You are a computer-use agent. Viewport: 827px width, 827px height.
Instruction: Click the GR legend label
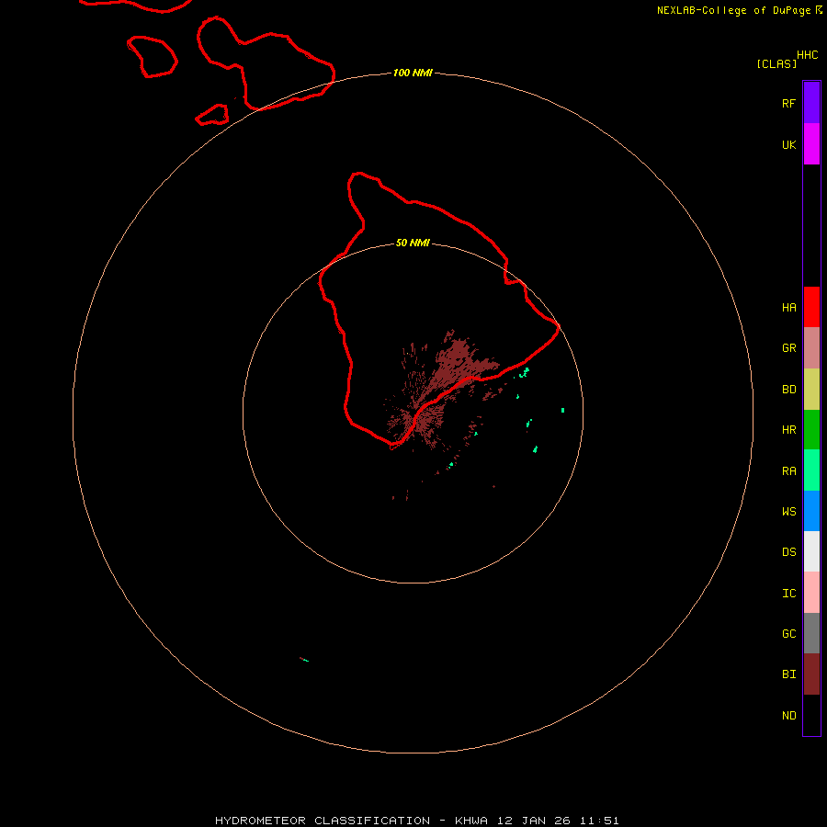coord(788,348)
